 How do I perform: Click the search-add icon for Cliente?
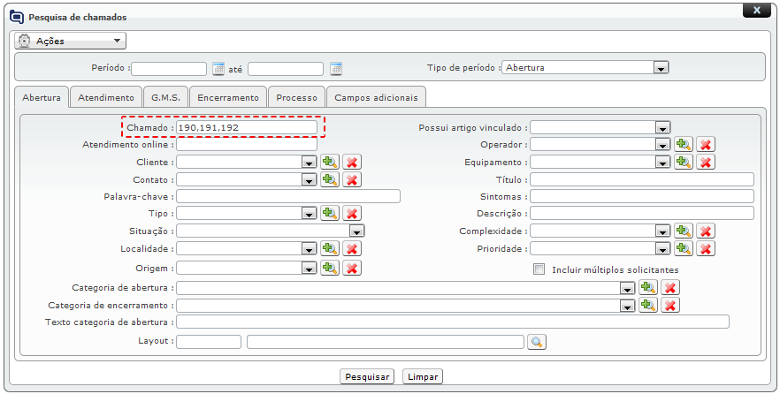tap(329, 162)
